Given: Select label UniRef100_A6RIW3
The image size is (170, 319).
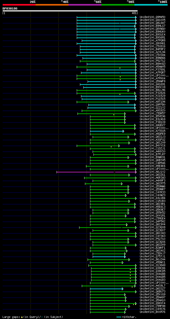Looking at the screenshot, I should (152, 178).
